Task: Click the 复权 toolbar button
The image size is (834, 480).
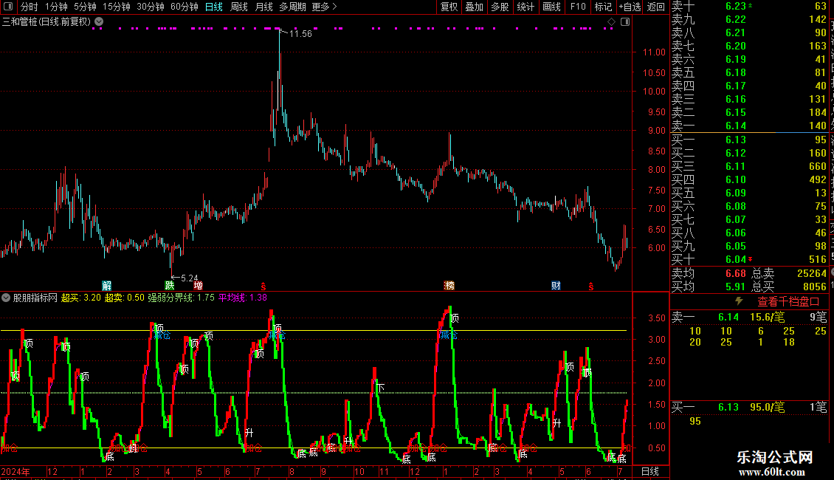Action: [x=449, y=7]
